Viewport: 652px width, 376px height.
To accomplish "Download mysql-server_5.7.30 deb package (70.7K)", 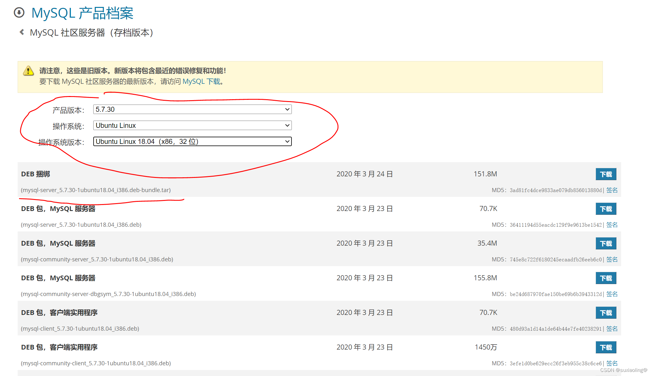I will pyautogui.click(x=606, y=209).
